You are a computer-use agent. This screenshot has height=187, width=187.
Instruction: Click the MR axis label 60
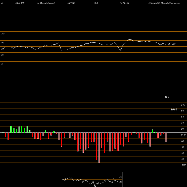point(183,117)
